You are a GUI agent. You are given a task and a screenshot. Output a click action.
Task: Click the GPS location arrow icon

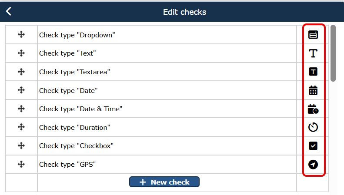click(x=313, y=164)
